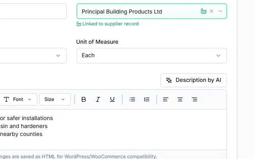Open the Size dropdown in the editor toolbar
Screen dimensions: 255x159
[55, 99]
